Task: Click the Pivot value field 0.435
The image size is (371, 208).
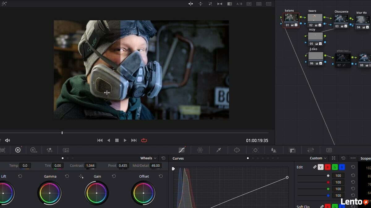Action: tap(123, 165)
